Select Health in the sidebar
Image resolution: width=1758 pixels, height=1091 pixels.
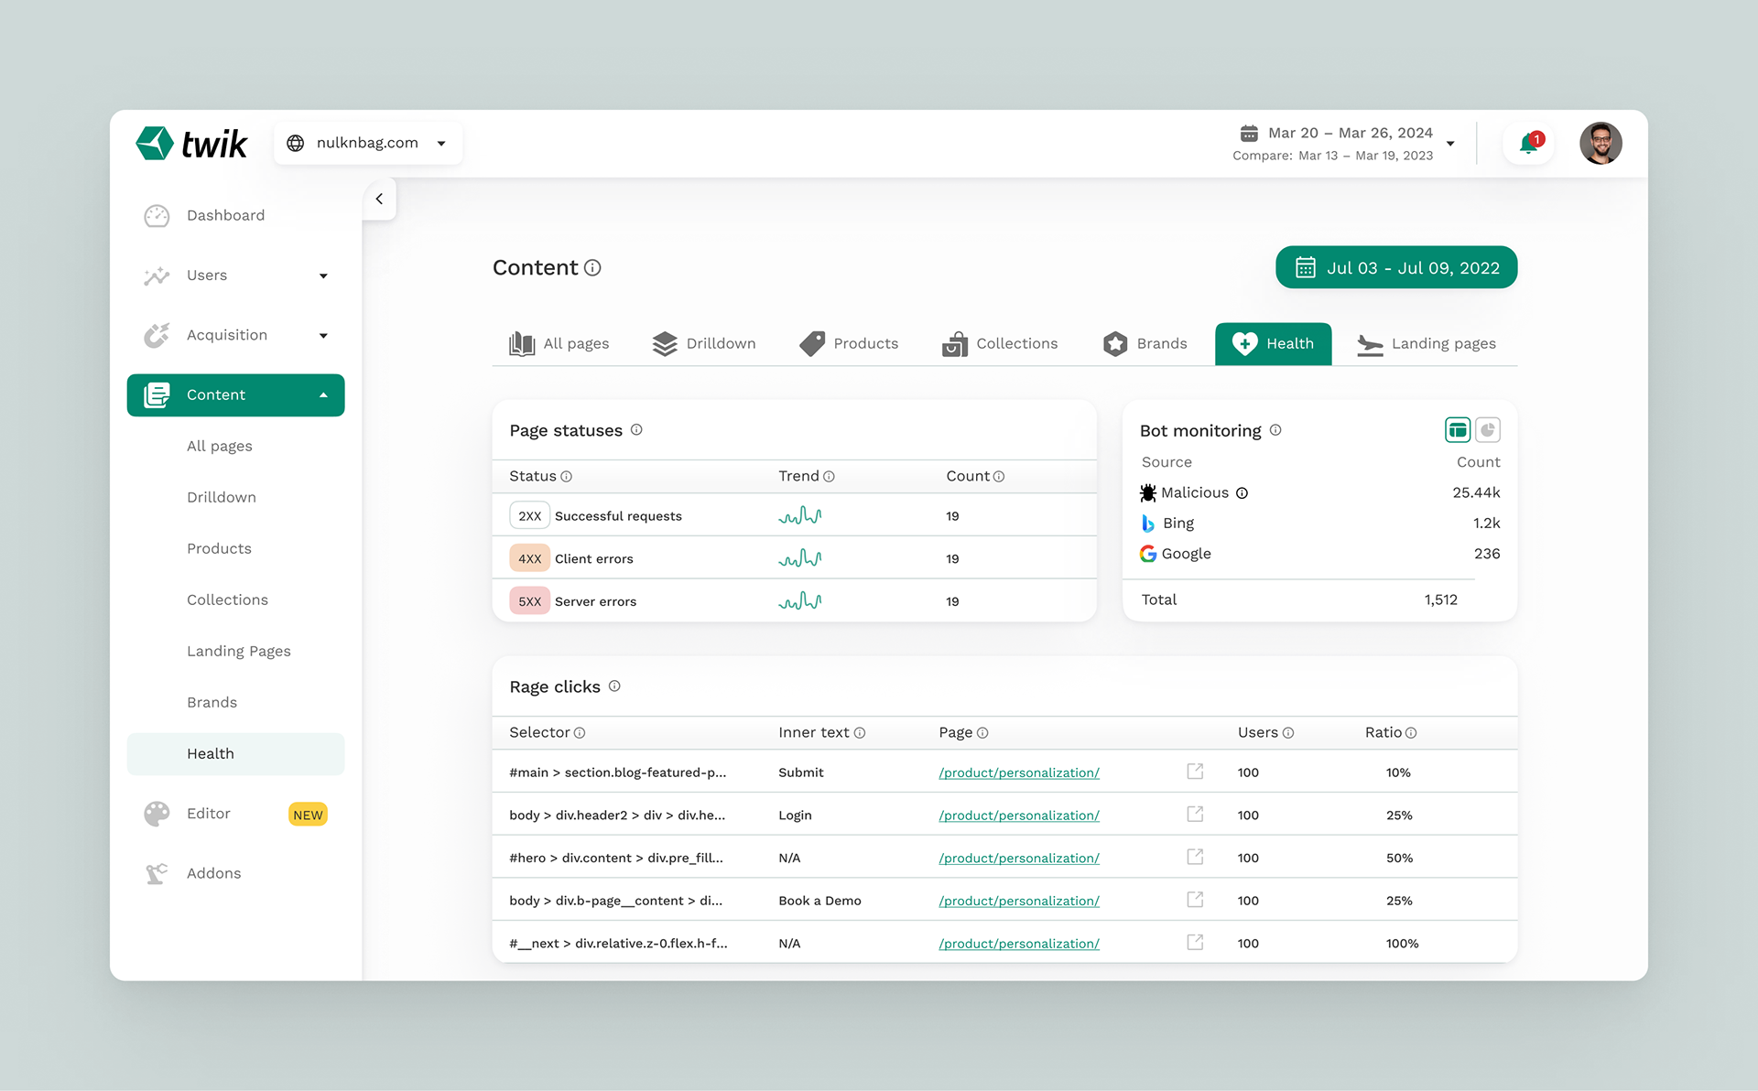235,754
